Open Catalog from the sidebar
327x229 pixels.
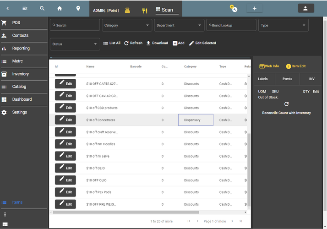click(24, 87)
